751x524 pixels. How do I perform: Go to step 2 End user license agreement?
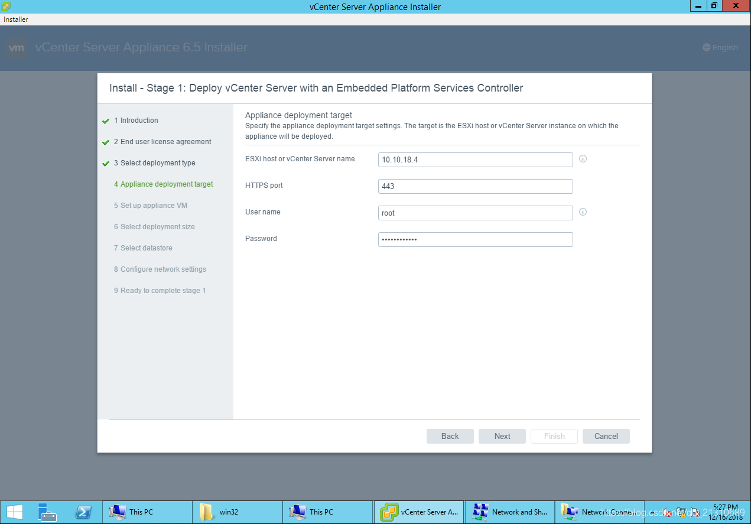(162, 142)
